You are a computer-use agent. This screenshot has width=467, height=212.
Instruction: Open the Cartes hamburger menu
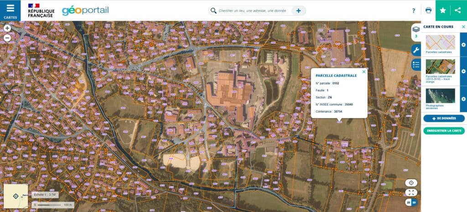tap(10, 10)
